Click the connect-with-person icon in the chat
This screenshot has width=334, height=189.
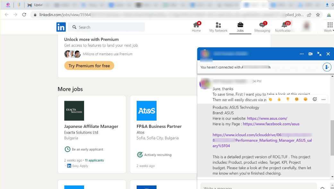327,67
